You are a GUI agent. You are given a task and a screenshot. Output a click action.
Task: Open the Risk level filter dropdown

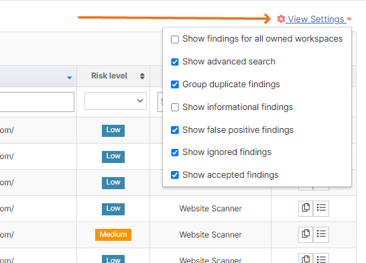pyautogui.click(x=115, y=101)
